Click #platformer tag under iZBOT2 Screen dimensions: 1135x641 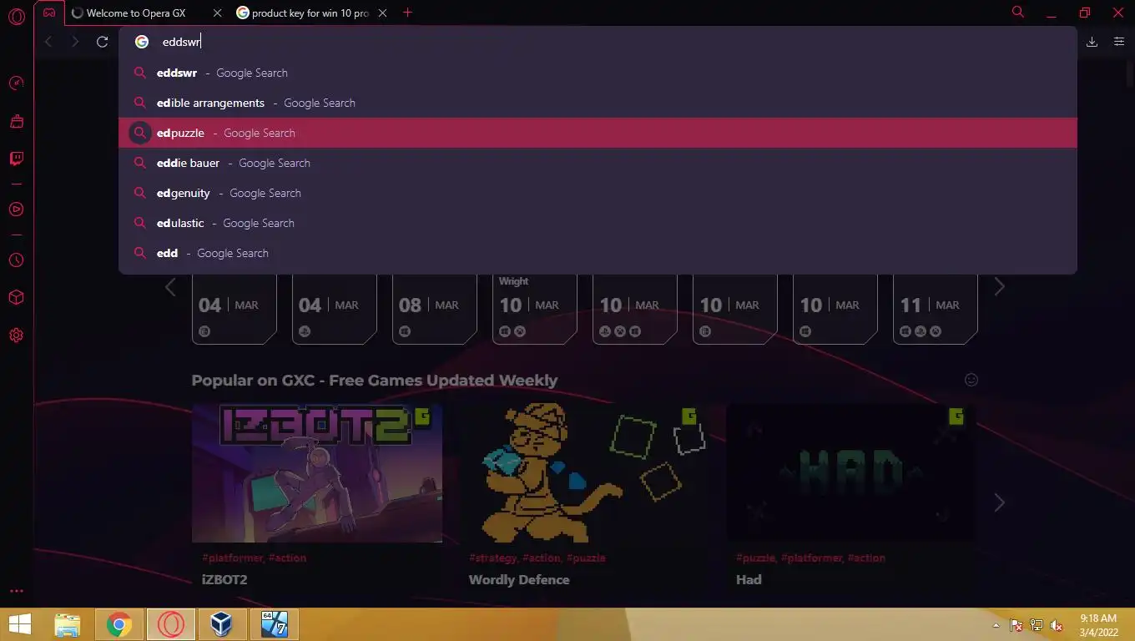coord(233,558)
